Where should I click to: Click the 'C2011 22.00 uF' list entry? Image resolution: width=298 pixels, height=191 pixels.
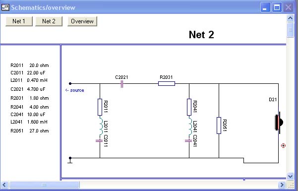point(28,72)
